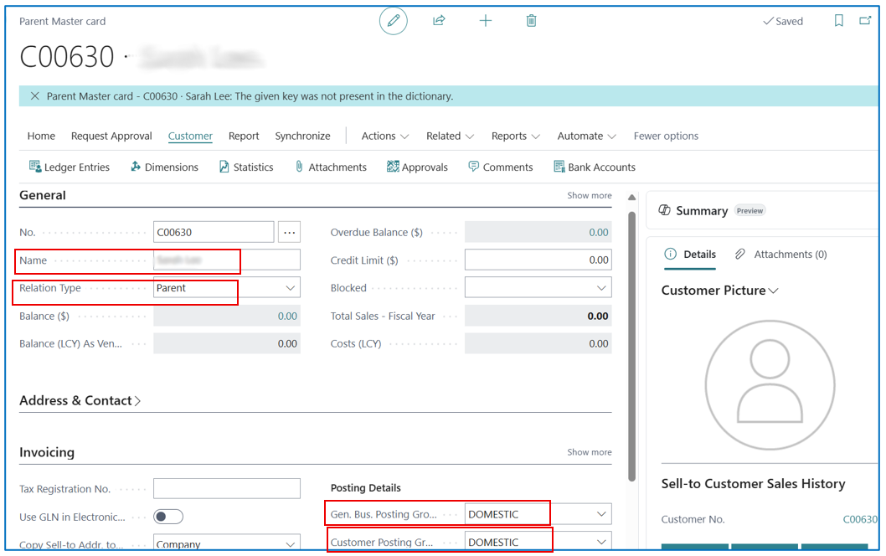Open Dimensions action
Viewport: 886px width, 556px height.
pyautogui.click(x=164, y=167)
